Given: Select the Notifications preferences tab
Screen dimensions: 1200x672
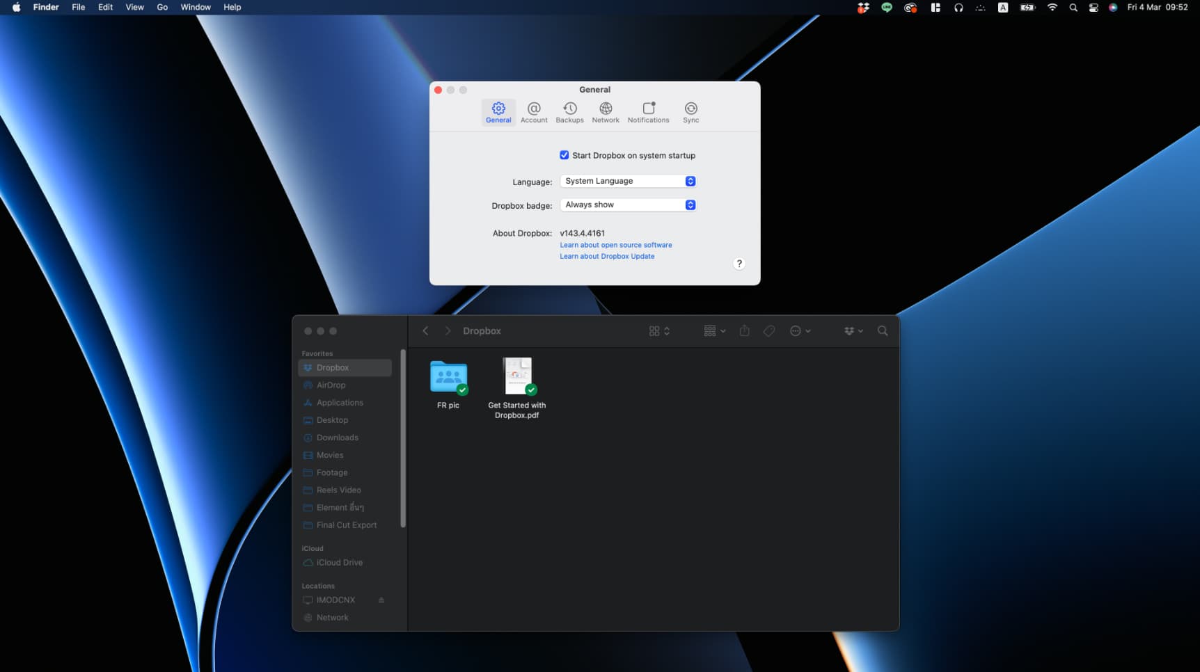Looking at the screenshot, I should 648,112.
